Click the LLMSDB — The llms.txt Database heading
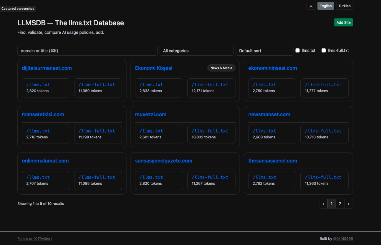 coord(71,23)
